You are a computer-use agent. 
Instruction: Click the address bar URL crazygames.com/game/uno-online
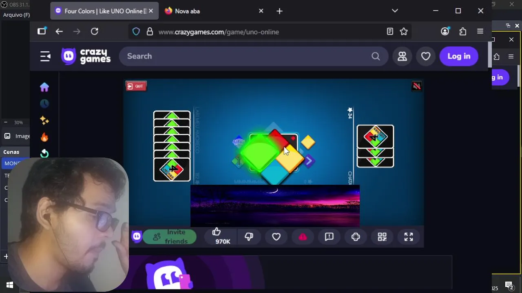tap(219, 32)
